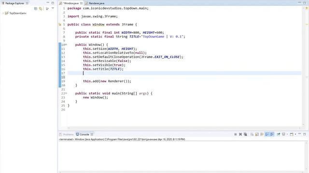Close the Console view tab
309x173 pixels.
92,135
